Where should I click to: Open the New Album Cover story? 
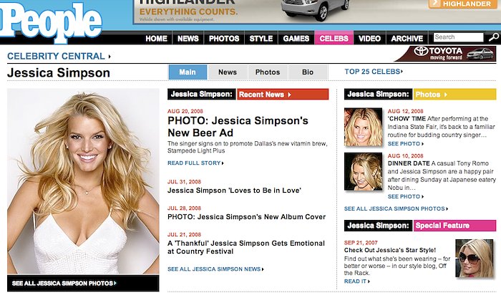click(246, 217)
